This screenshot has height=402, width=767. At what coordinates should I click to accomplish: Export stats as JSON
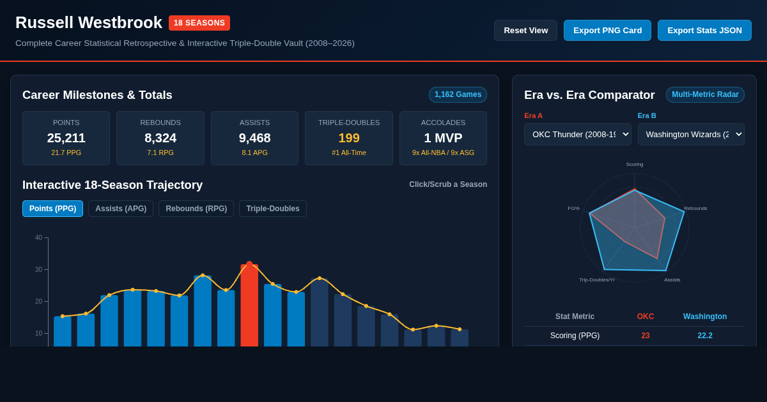[x=704, y=30]
